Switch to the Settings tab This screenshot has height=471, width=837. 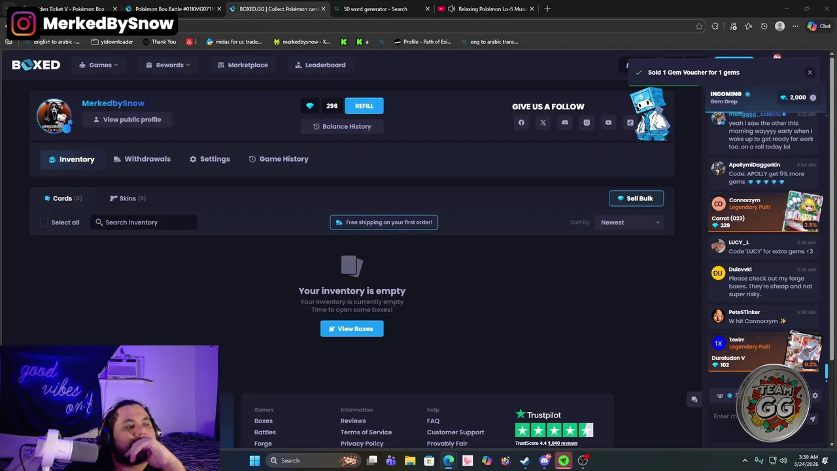pyautogui.click(x=210, y=159)
